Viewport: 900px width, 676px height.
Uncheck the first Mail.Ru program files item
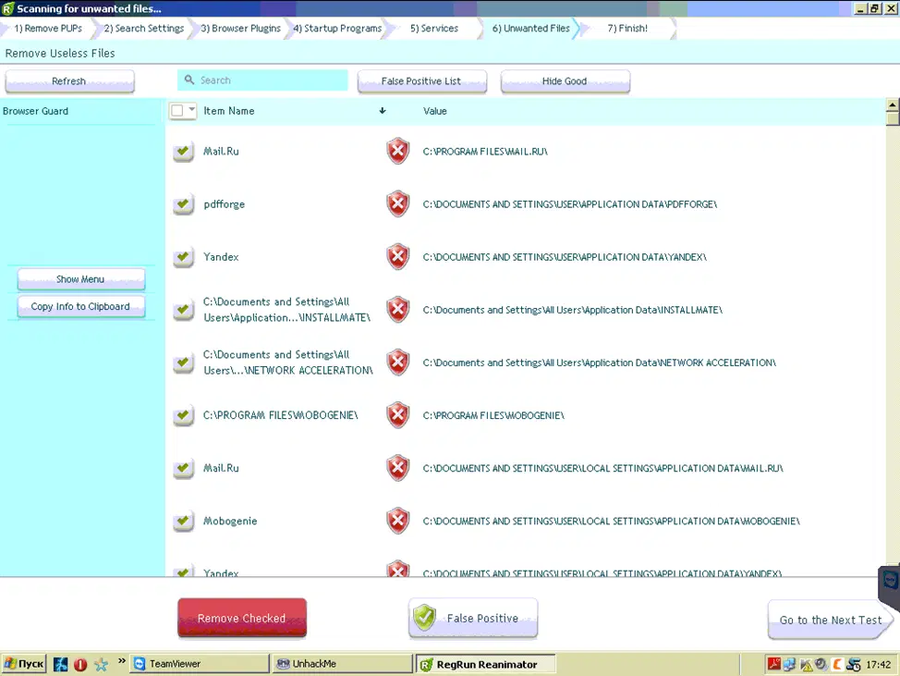pos(183,152)
